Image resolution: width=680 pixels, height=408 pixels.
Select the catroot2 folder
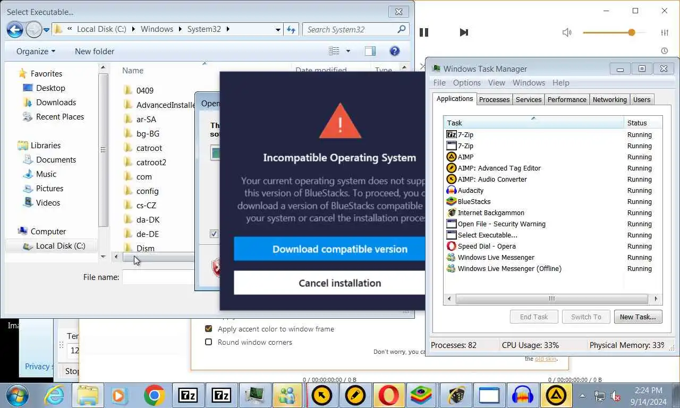(x=151, y=163)
